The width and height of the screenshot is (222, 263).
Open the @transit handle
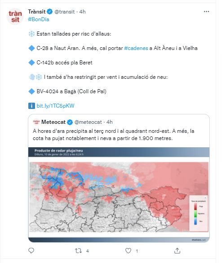pyautogui.click(x=64, y=12)
